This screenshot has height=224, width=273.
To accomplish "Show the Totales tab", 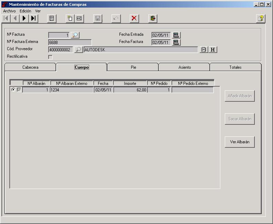I will coord(235,67).
